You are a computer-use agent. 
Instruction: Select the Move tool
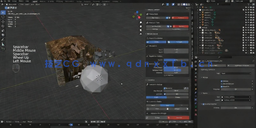[3, 22]
